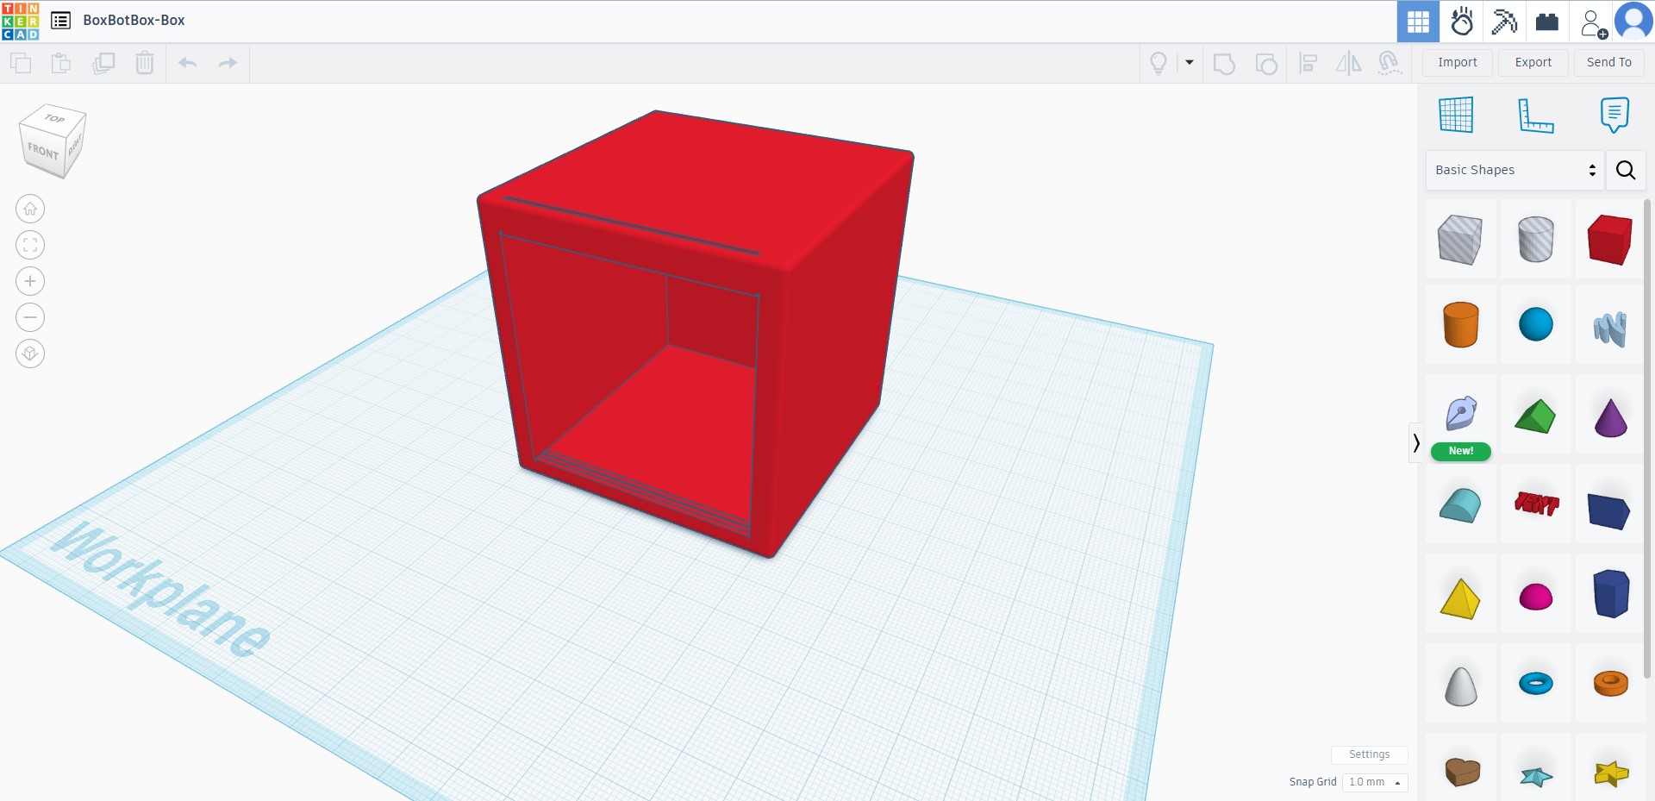This screenshot has width=1655, height=801.
Task: Select the red Text shape
Action: tap(1536, 503)
